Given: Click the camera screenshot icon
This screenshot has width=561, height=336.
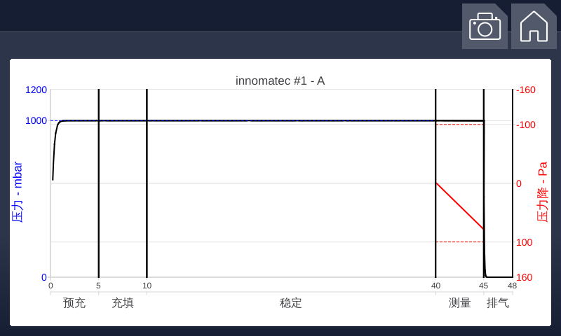Looking at the screenshot, I should coord(485,26).
